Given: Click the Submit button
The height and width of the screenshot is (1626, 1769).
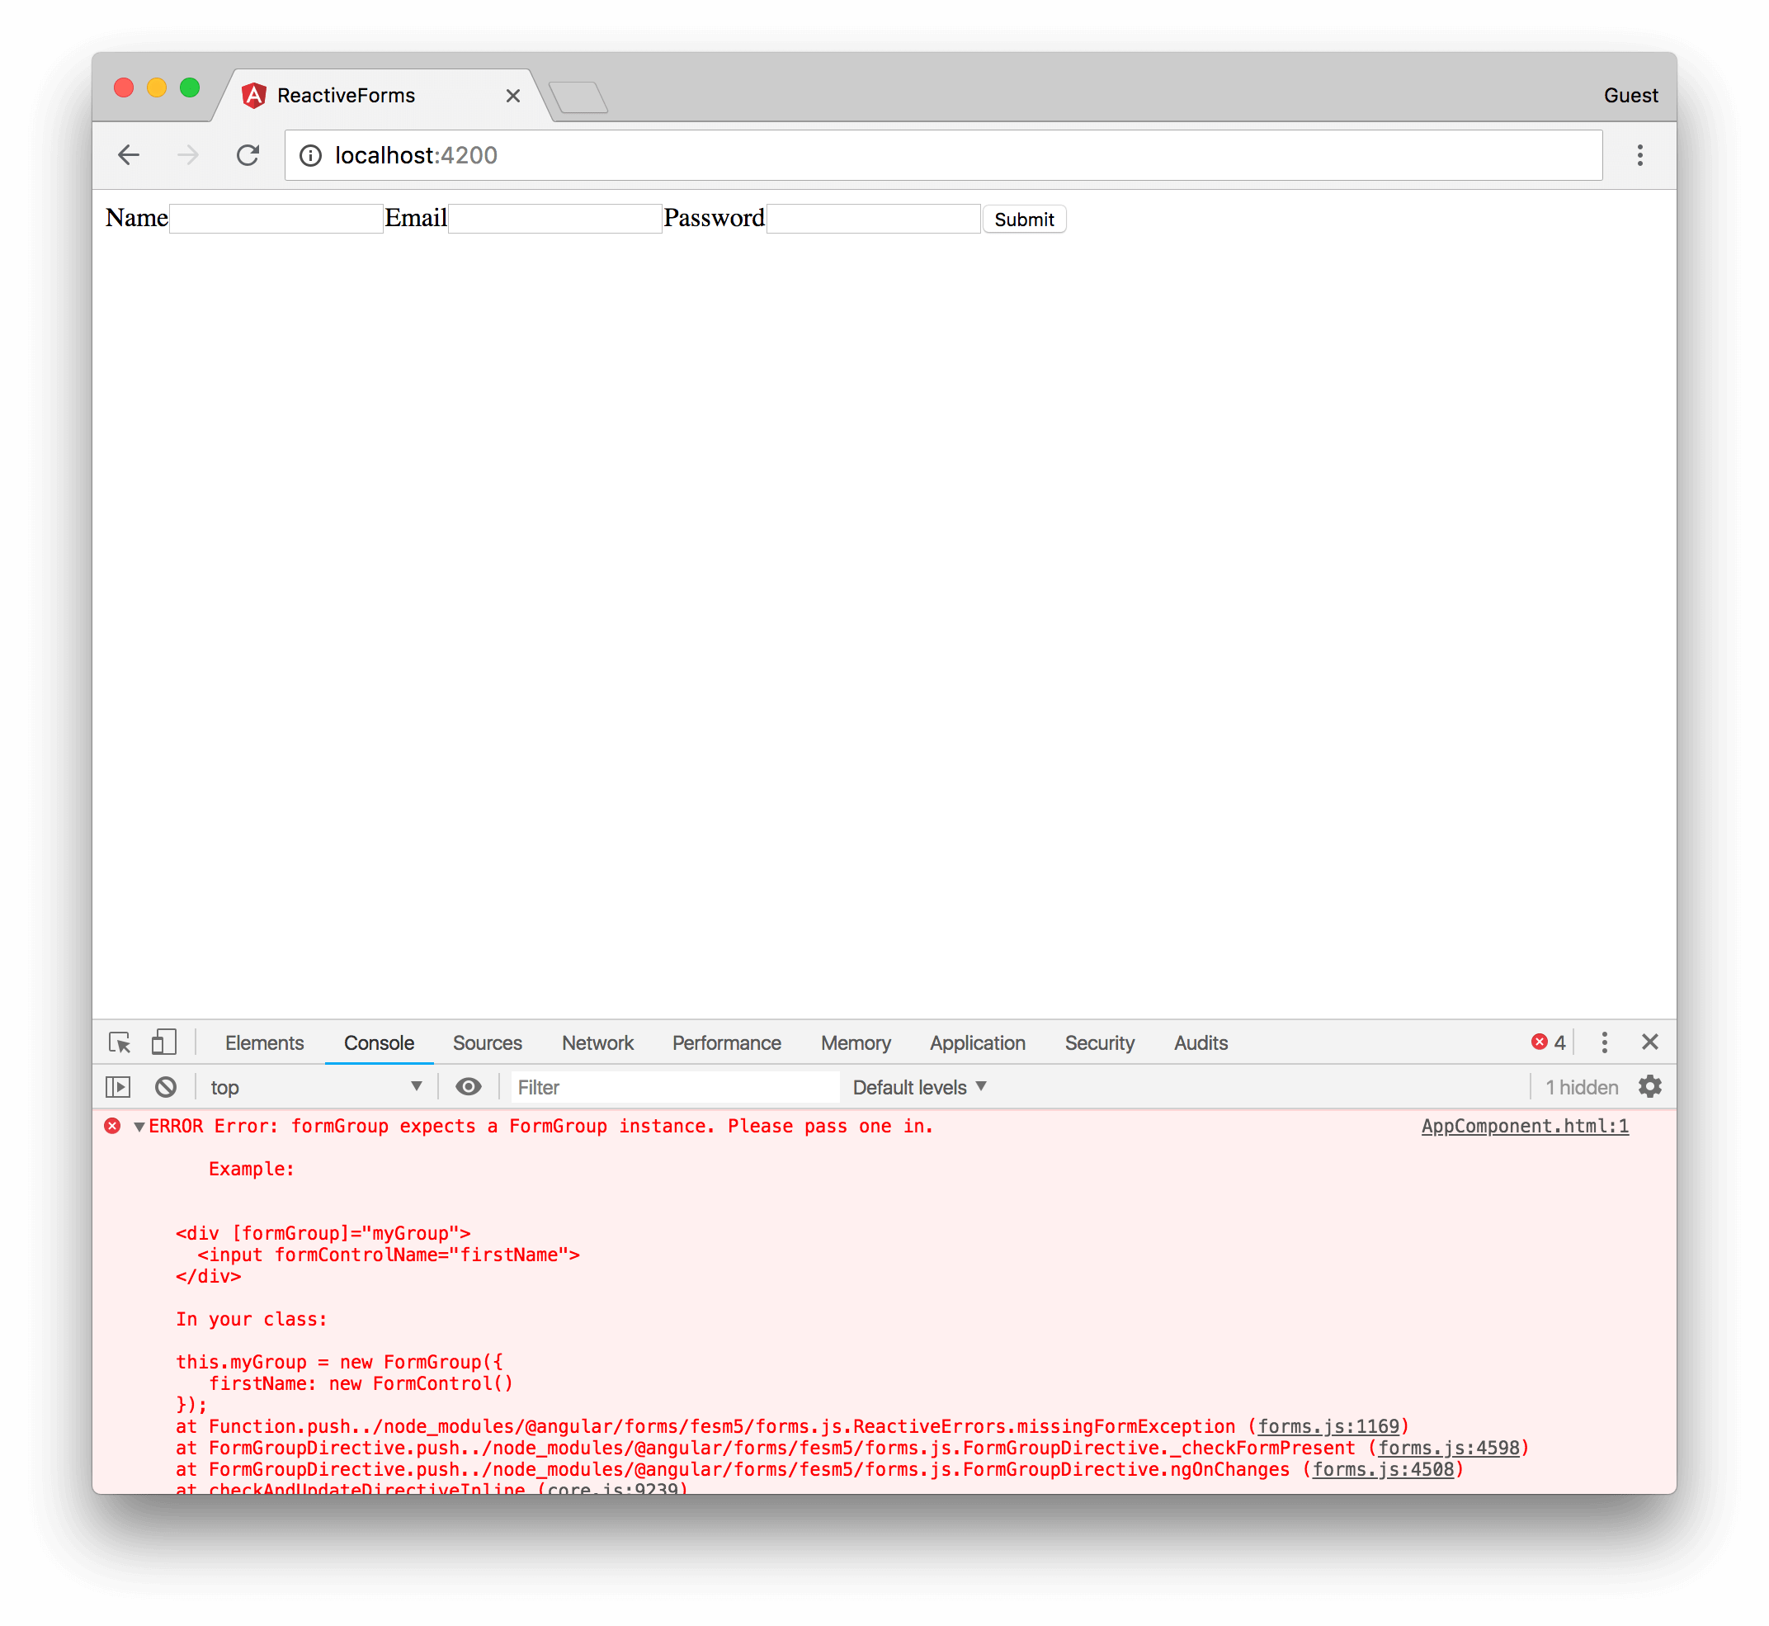Looking at the screenshot, I should [x=1024, y=219].
